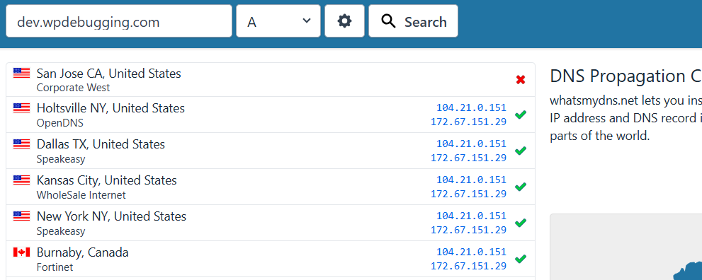Image resolution: width=702 pixels, height=280 pixels.
Task: Click the WholeSale Internet provider label
Action: pos(81,194)
